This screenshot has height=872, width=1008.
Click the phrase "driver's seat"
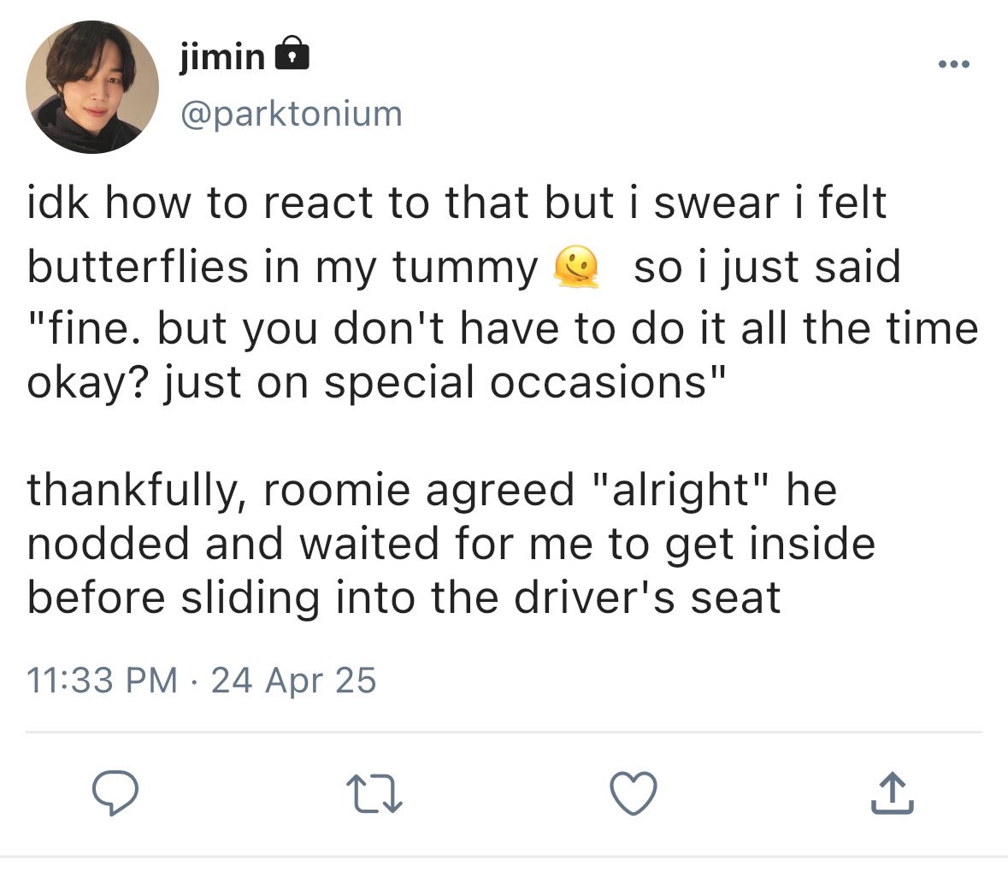pyautogui.click(x=647, y=597)
